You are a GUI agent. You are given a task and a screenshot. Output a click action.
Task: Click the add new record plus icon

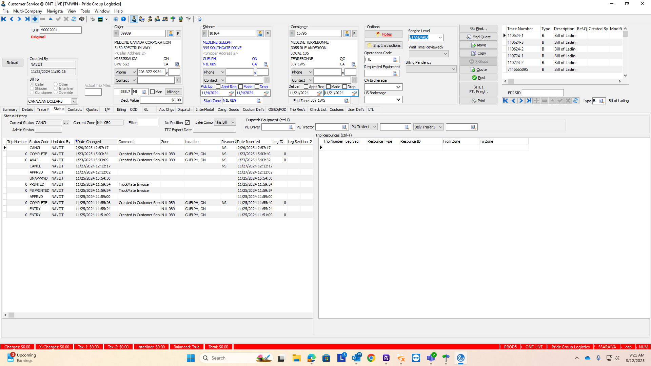click(x=35, y=19)
